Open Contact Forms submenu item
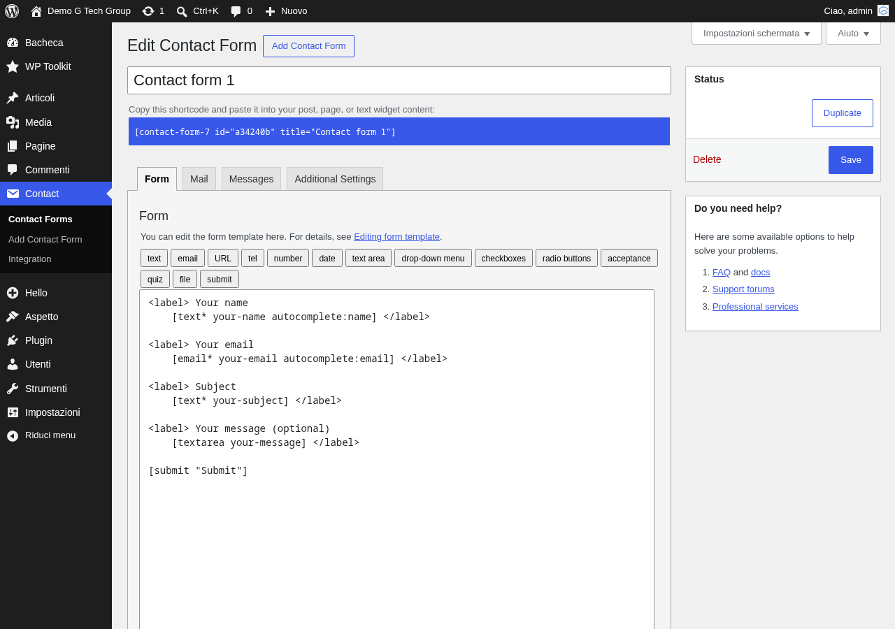 coord(41,219)
